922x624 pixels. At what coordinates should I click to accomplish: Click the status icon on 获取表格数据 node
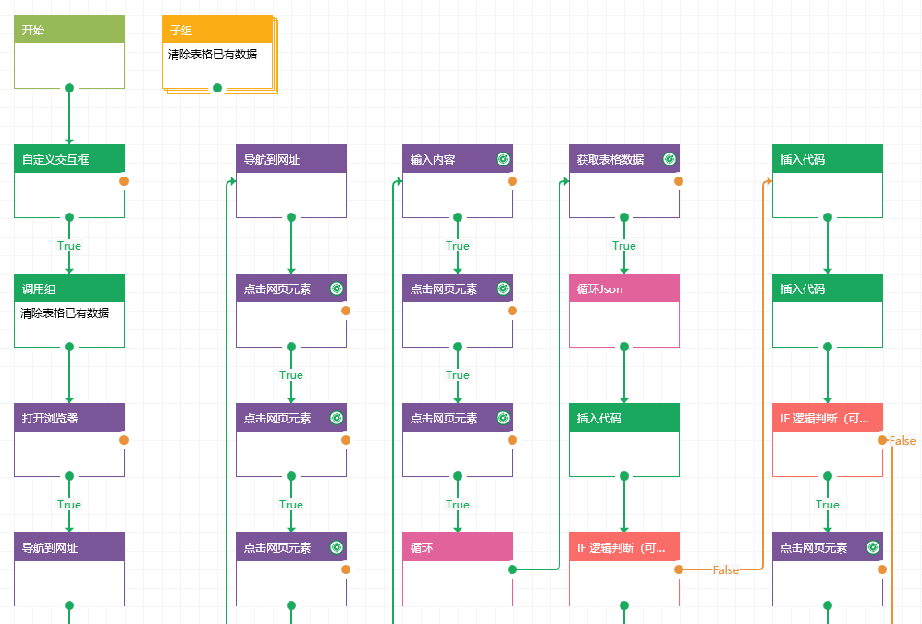coord(670,159)
